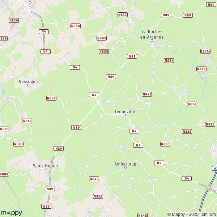Select the Tenneville town marker
217x217 pixels.
[125, 115]
